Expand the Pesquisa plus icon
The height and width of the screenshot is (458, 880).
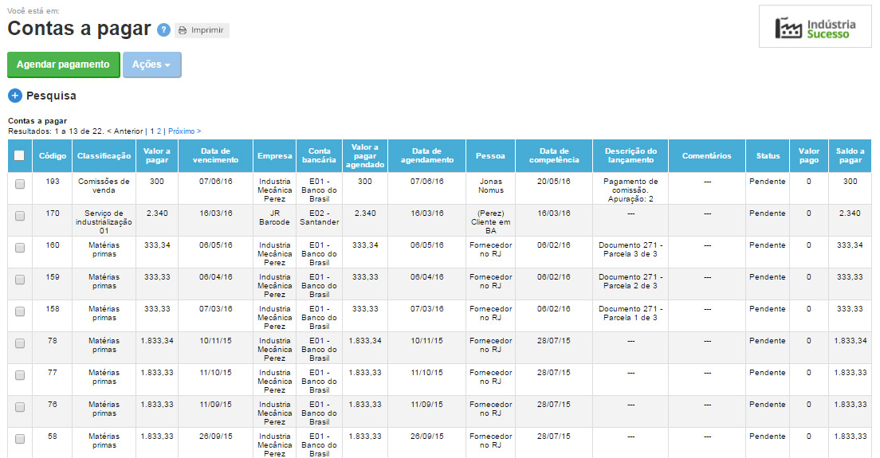coord(15,96)
